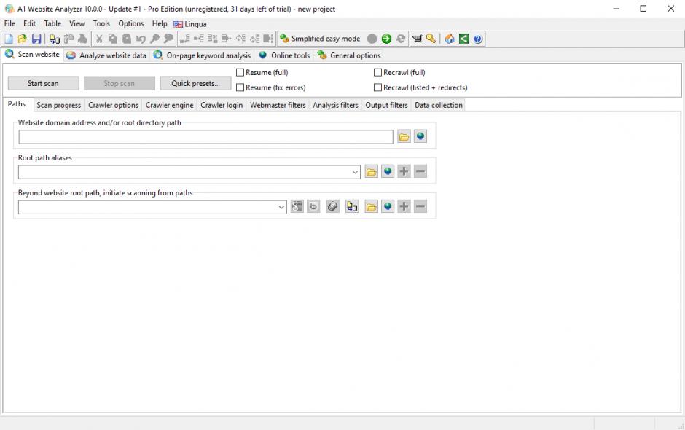The image size is (685, 430).
Task: Click the green arrow icon in toolbar
Action: [x=386, y=39]
